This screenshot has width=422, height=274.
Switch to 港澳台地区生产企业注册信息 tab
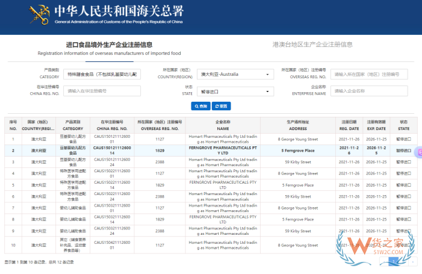(x=312, y=45)
